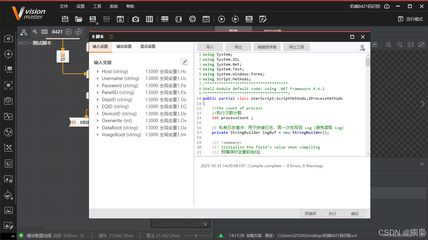This screenshot has height=240, width=428.
Task: Start continuous run icon in top toolbar
Action: pos(235,19)
